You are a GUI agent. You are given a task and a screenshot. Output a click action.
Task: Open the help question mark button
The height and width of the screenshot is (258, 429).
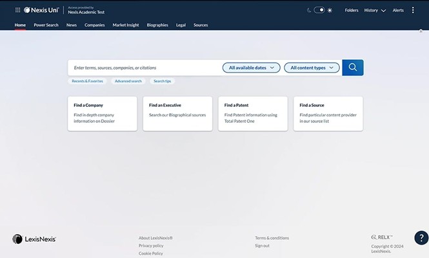point(421,238)
